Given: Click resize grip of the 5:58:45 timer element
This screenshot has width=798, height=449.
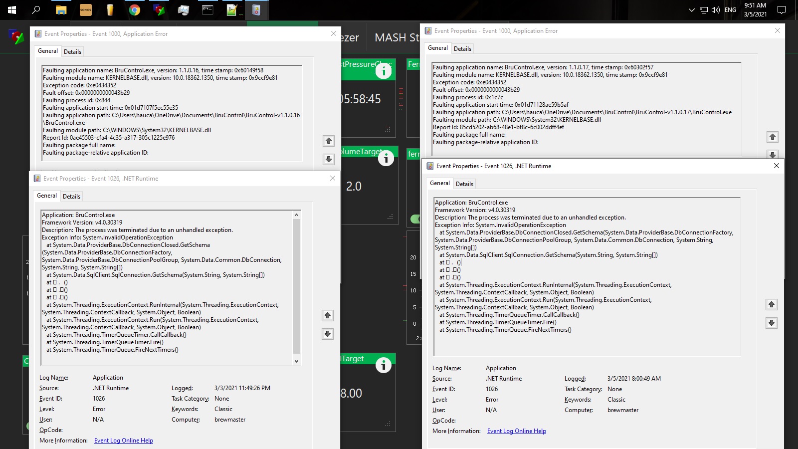Looking at the screenshot, I should click(x=388, y=130).
